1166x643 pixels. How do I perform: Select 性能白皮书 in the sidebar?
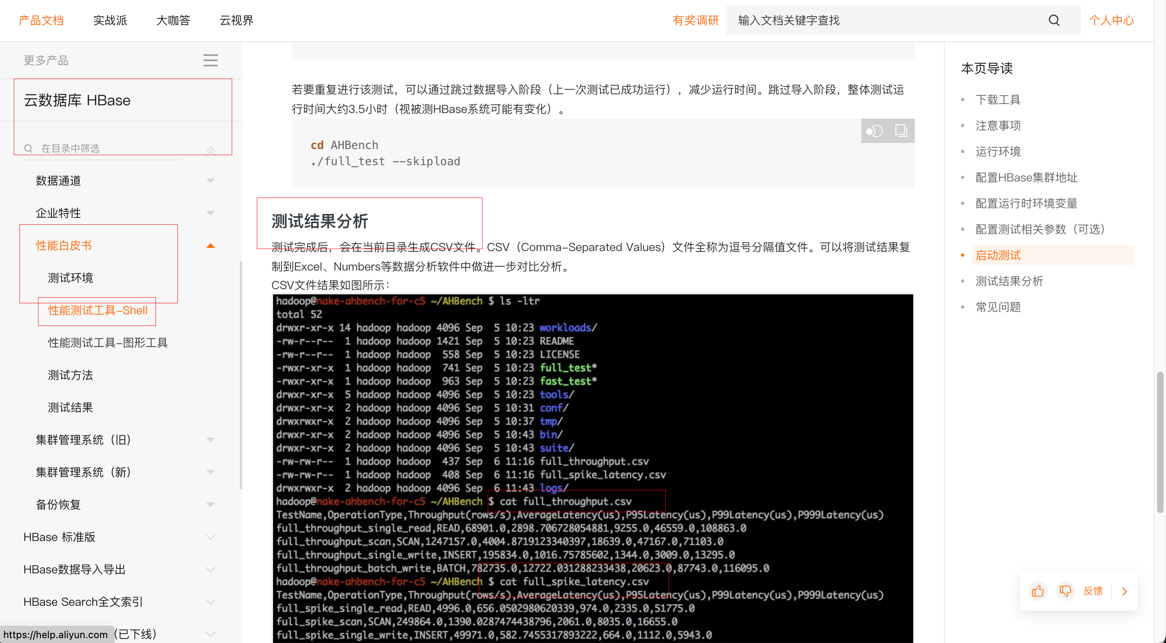64,245
